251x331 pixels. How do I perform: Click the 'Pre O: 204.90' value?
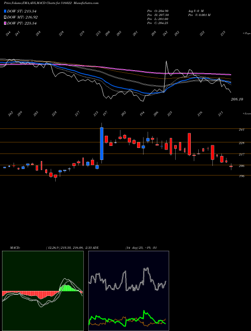coord(158,11)
